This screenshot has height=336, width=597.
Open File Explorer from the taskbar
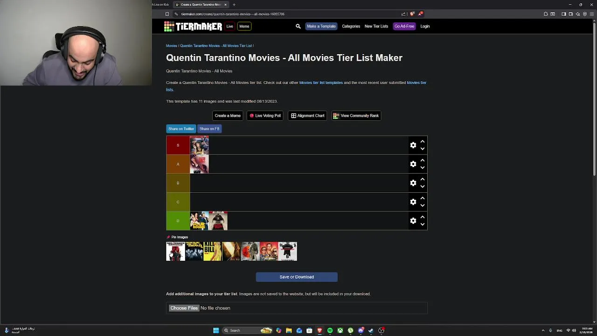(289, 330)
